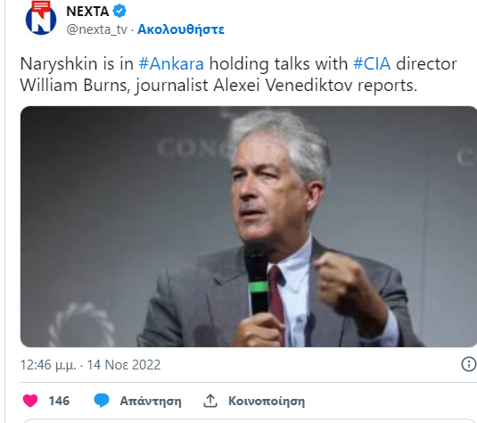Click the microphone area in the photo
Viewport: 477px width, 423px height.
click(x=258, y=278)
